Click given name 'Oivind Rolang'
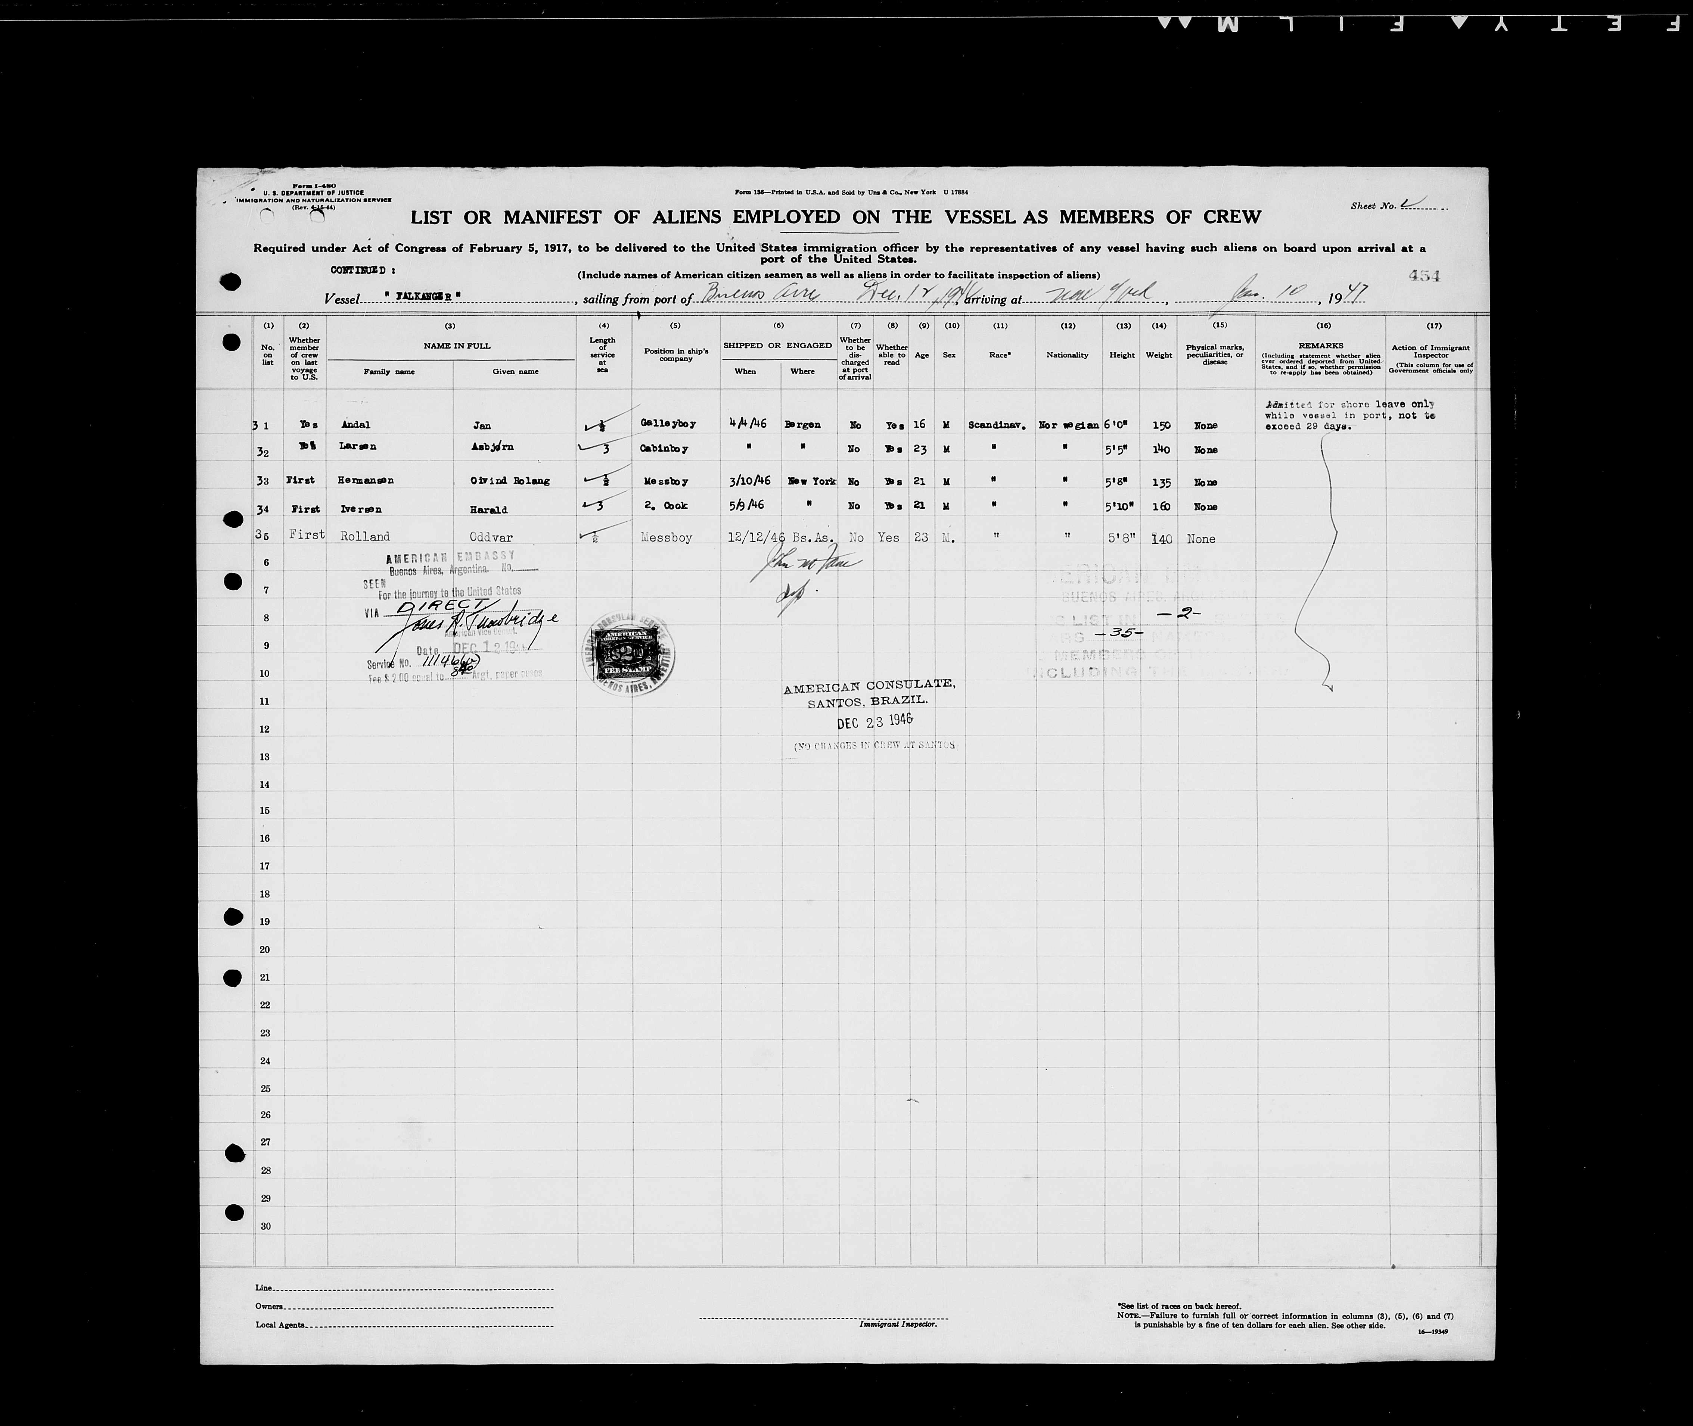Screen dimensions: 1693x1426 click(510, 481)
